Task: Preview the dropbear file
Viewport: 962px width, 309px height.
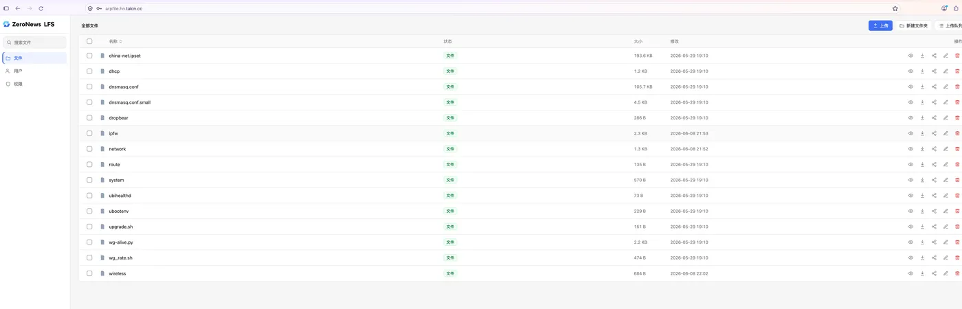Action: (910, 118)
